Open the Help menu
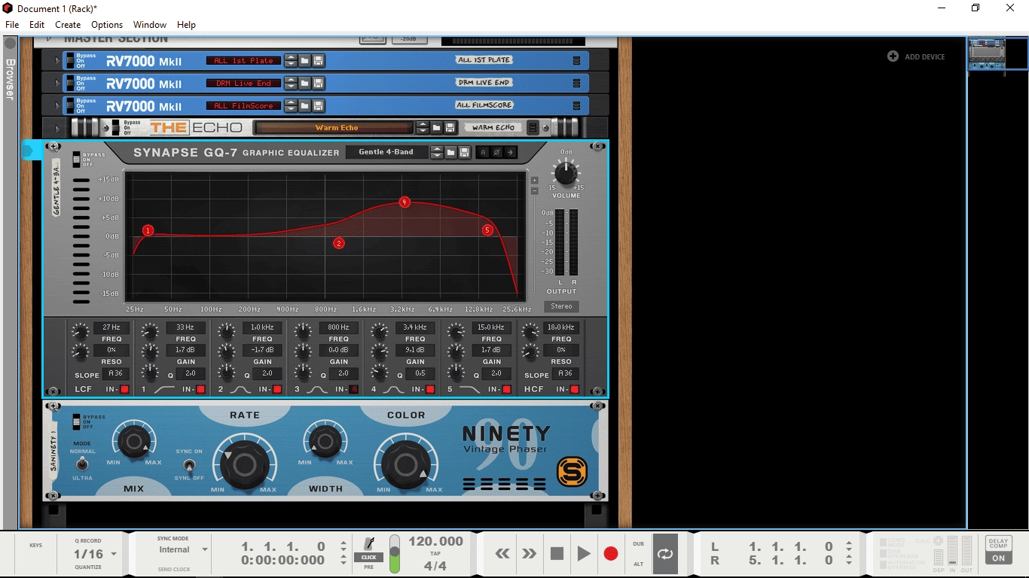Viewport: 1029px width, 578px height. coord(186,25)
